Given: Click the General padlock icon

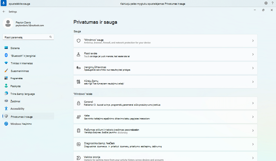Looking at the screenshot, I should tap(78, 103).
